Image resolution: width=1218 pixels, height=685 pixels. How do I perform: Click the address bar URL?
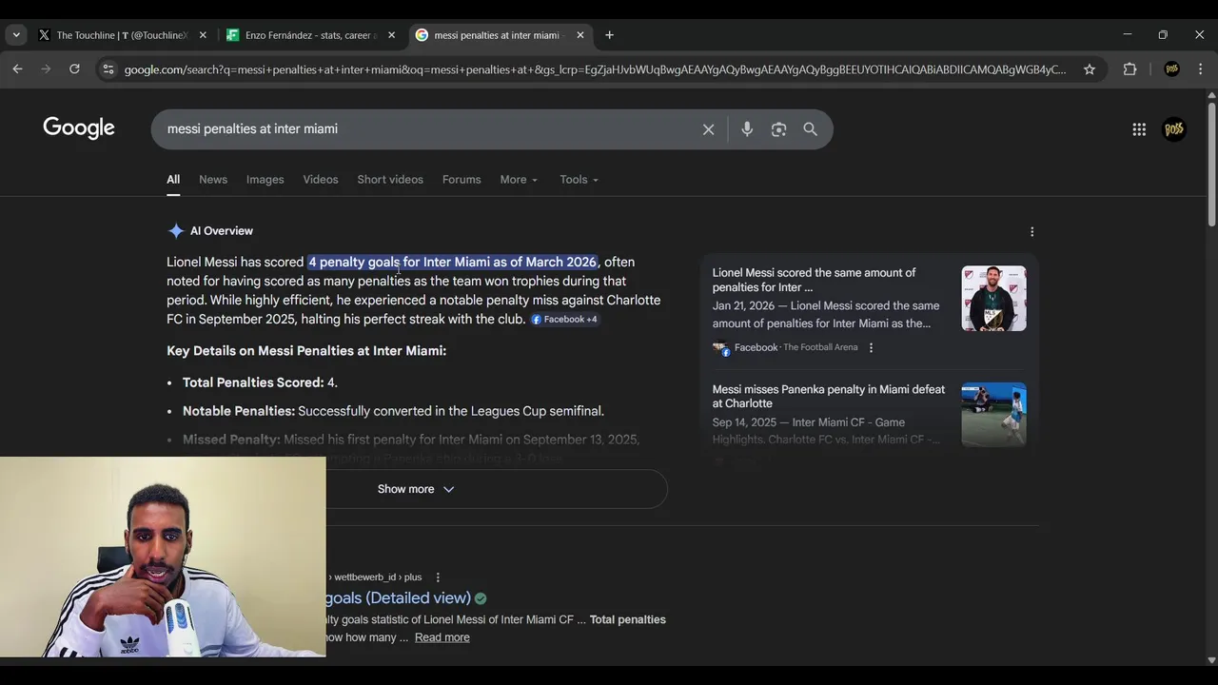595,69
